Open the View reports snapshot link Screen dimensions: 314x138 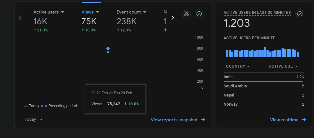click(x=174, y=120)
